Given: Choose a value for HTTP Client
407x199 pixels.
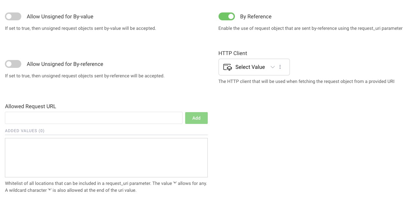Looking at the screenshot, I should tap(250, 67).
